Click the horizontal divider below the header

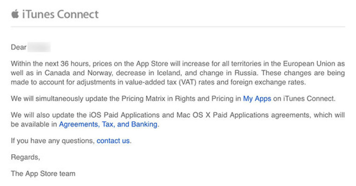(x=178, y=27)
